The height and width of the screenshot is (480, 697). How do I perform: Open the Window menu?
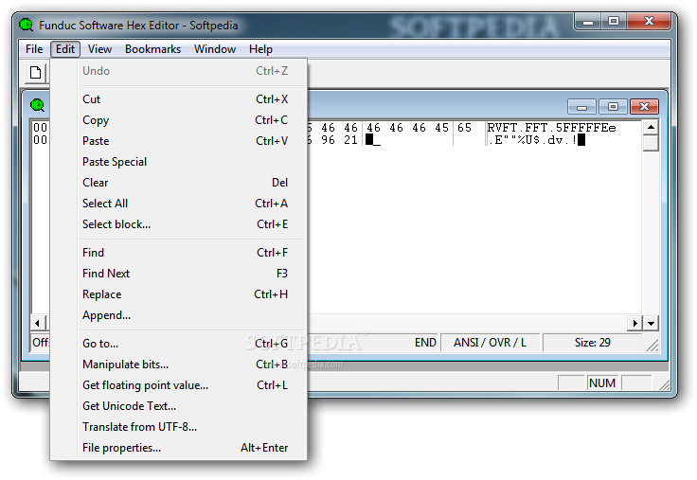coord(215,49)
